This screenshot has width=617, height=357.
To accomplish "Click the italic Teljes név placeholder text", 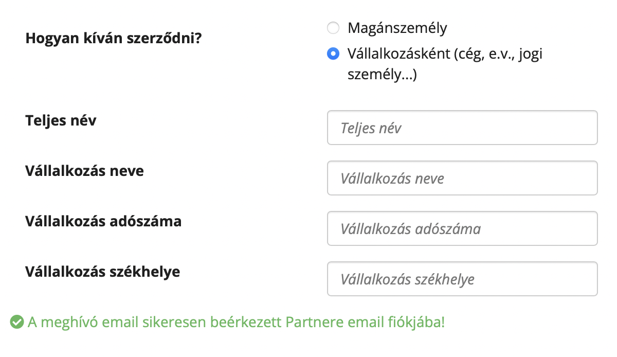I will [x=371, y=128].
